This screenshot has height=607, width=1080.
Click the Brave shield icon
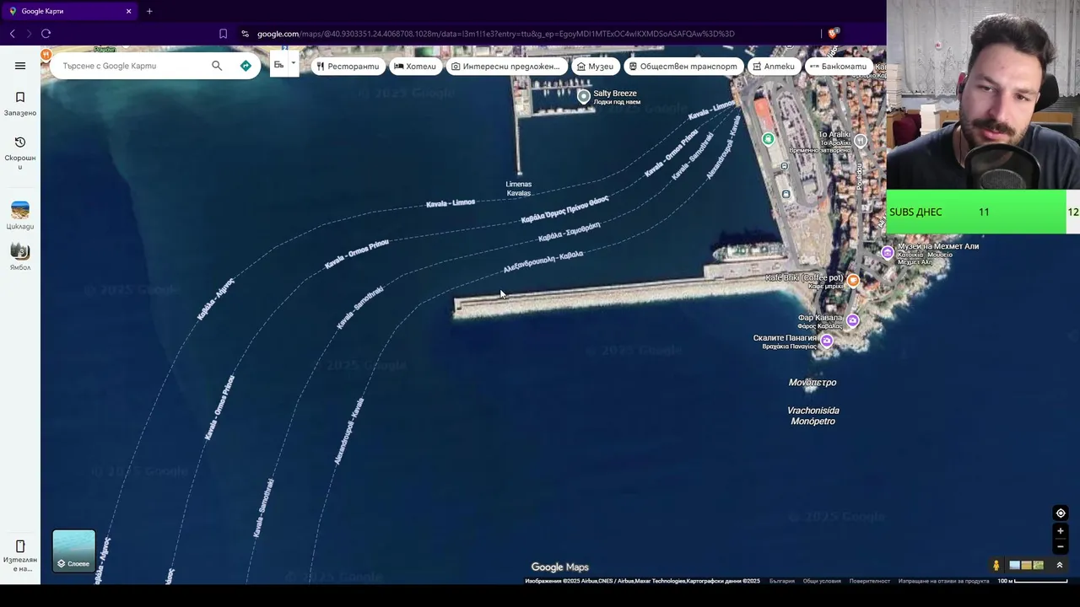point(833,34)
